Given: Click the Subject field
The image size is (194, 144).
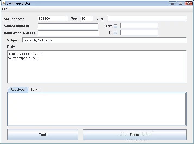Looking at the screenshot, I should coord(104,40).
